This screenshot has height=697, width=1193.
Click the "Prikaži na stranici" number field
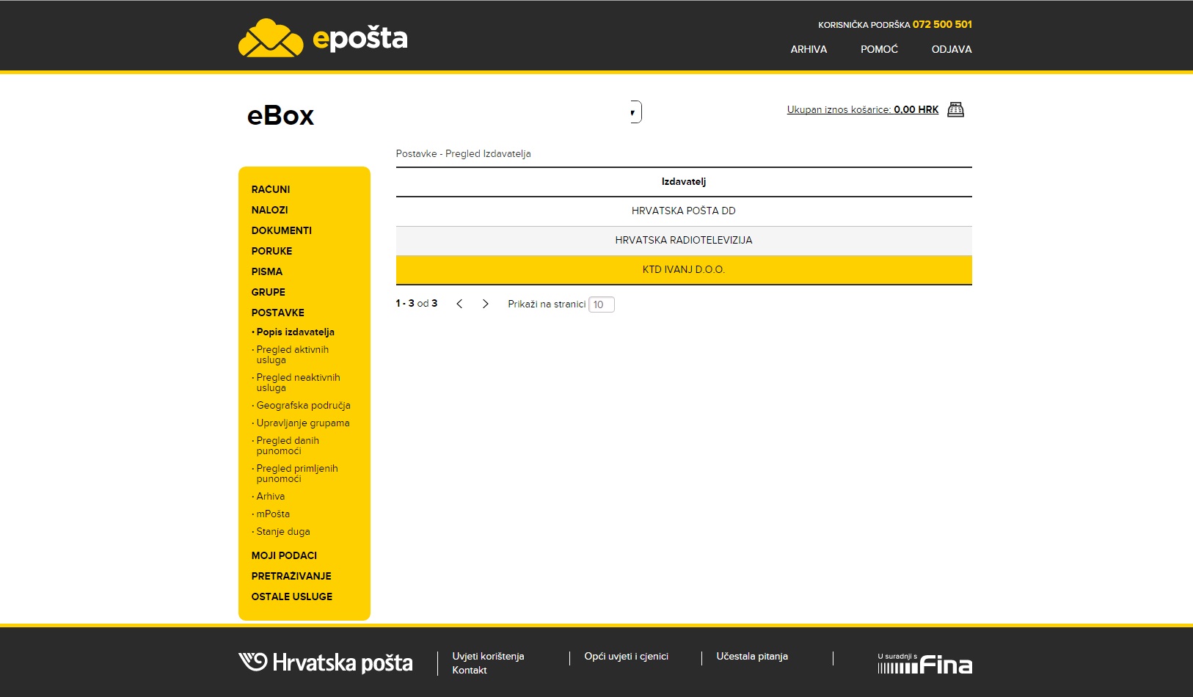click(602, 304)
